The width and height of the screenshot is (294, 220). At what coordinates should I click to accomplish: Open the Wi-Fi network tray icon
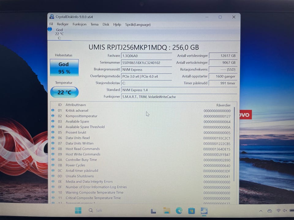pos(278,211)
